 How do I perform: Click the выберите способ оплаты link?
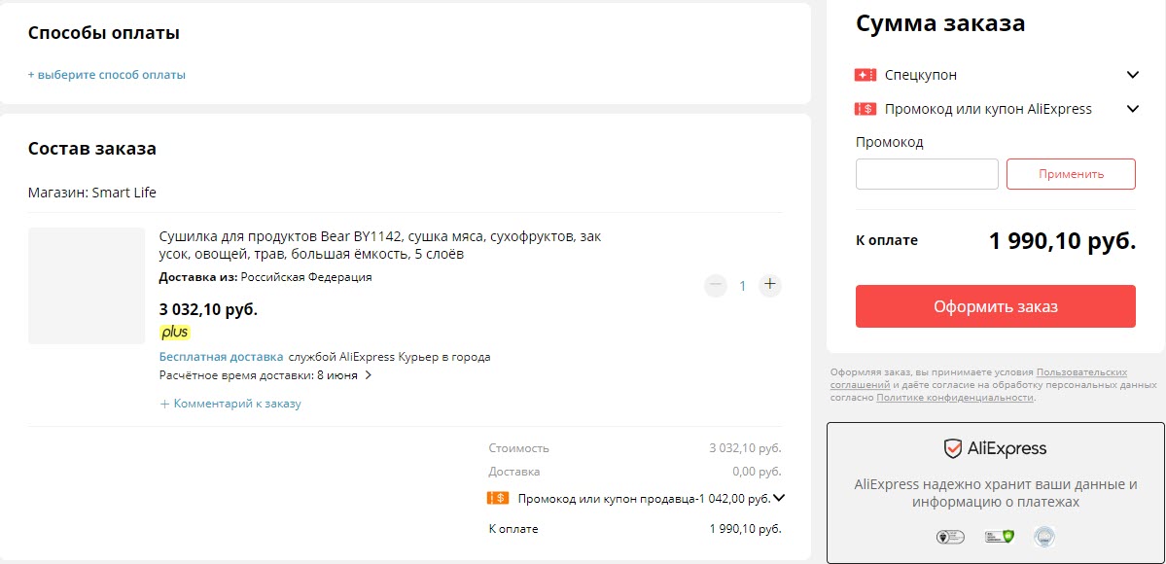tap(107, 75)
